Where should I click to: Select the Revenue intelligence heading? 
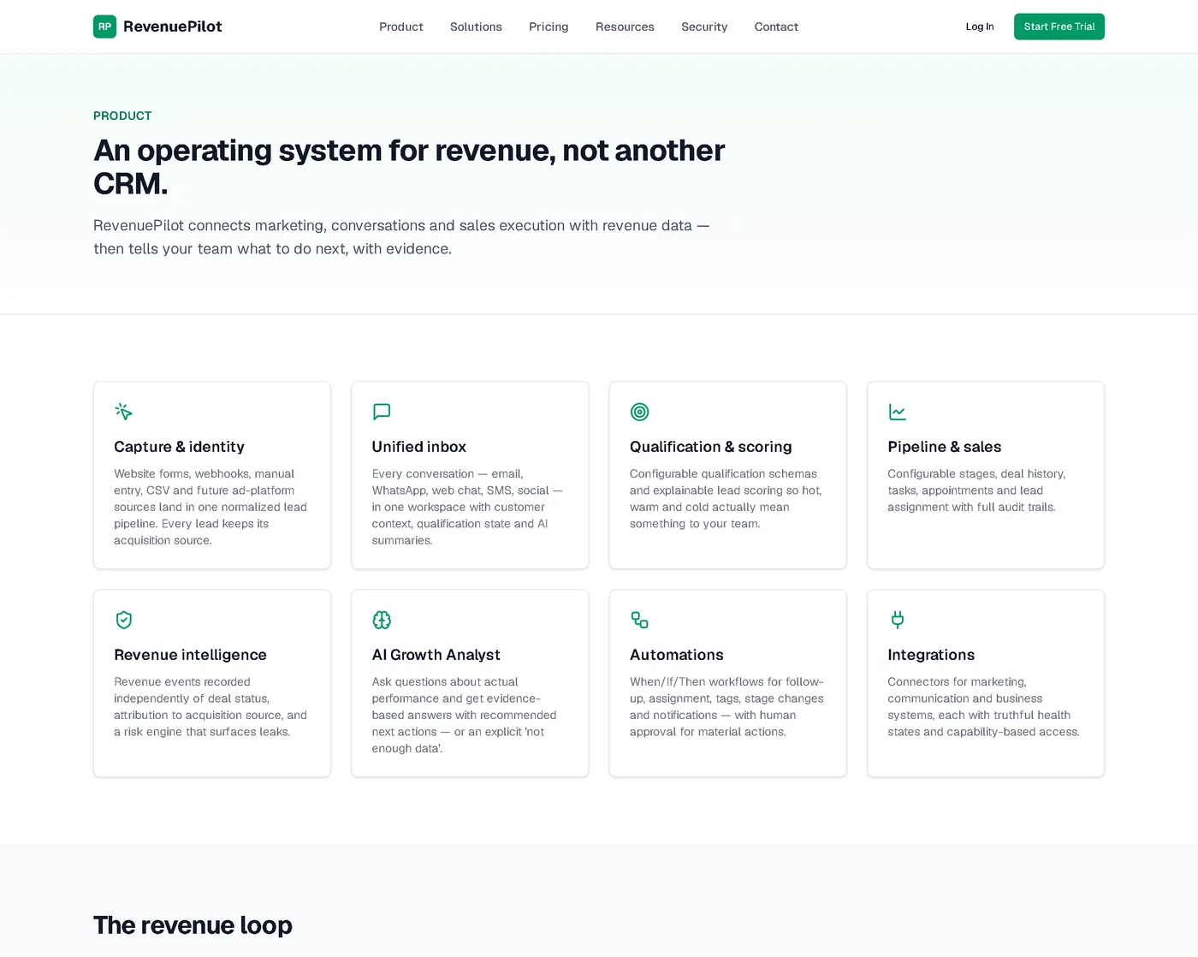190,655
